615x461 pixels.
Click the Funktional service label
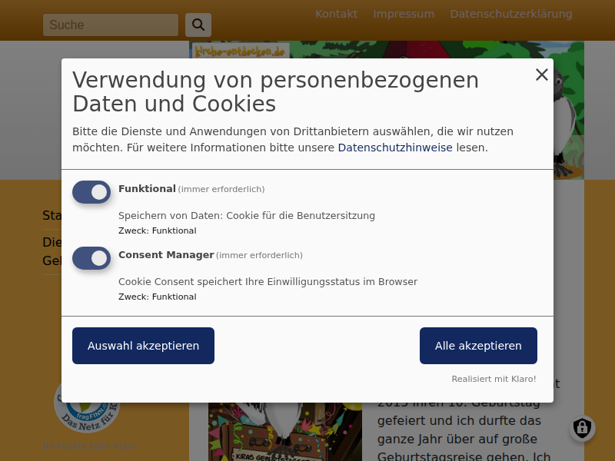pyautogui.click(x=147, y=189)
